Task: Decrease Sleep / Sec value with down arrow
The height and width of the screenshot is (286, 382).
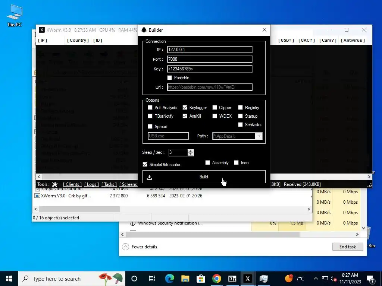Action: (x=191, y=154)
